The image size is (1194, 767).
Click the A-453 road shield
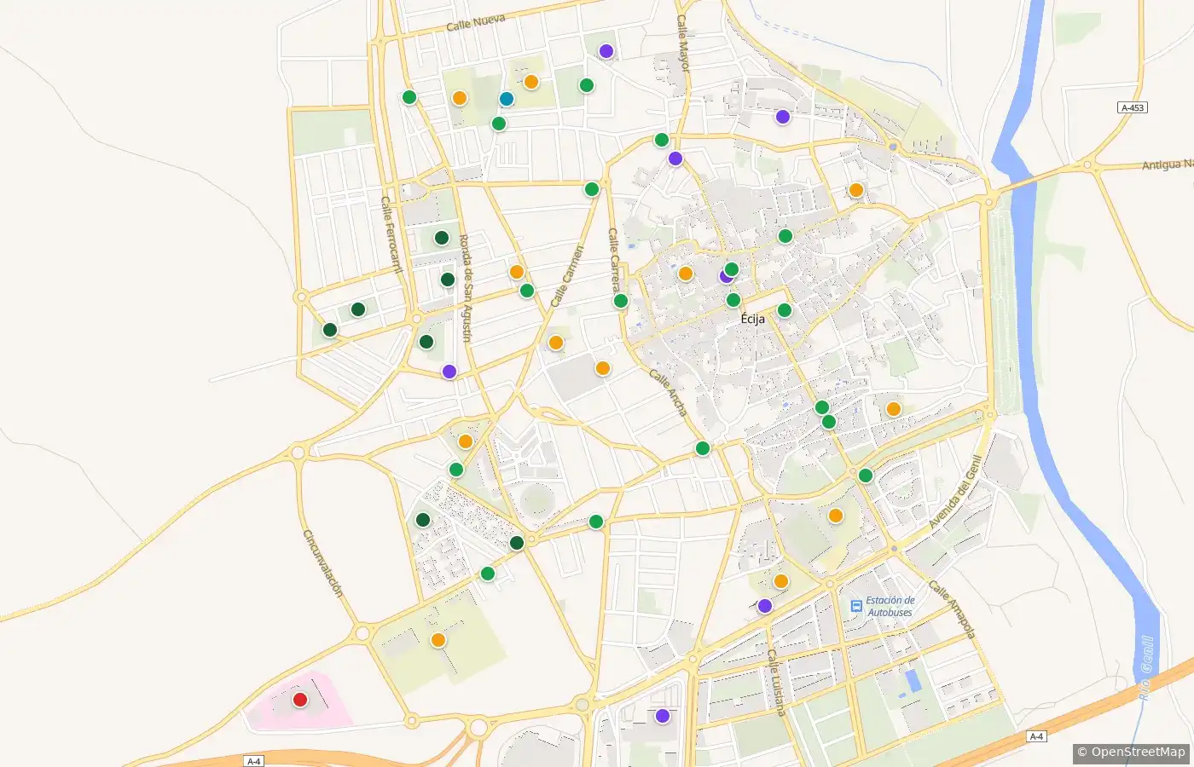point(1133,107)
